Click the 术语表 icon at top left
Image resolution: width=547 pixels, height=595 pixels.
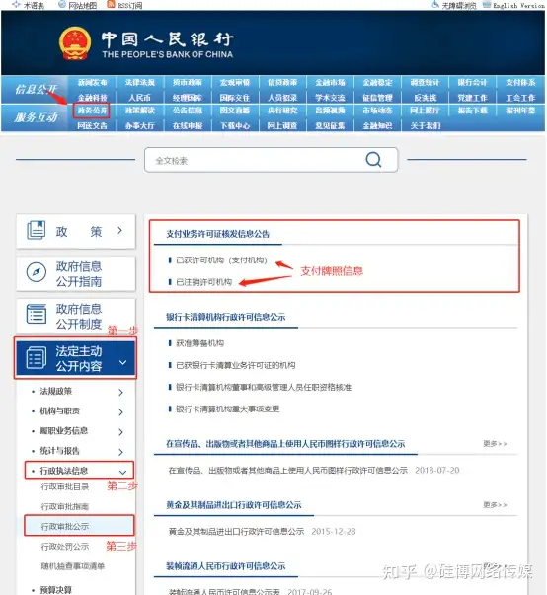coord(16,5)
